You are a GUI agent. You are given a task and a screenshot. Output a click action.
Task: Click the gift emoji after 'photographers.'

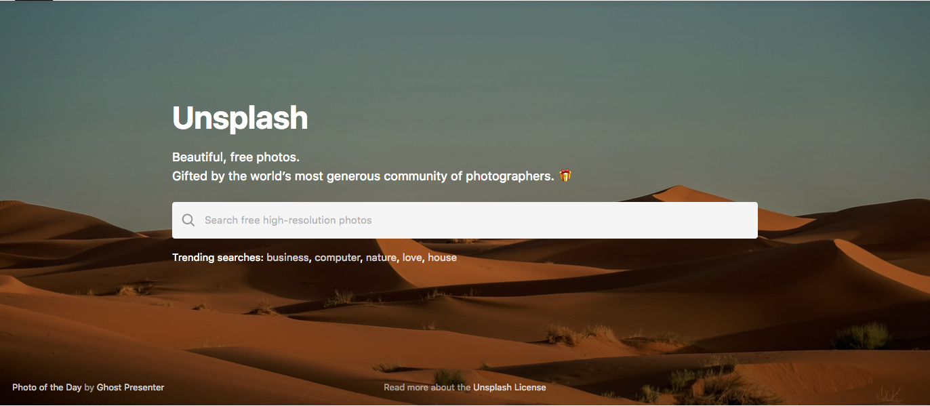pyautogui.click(x=565, y=176)
